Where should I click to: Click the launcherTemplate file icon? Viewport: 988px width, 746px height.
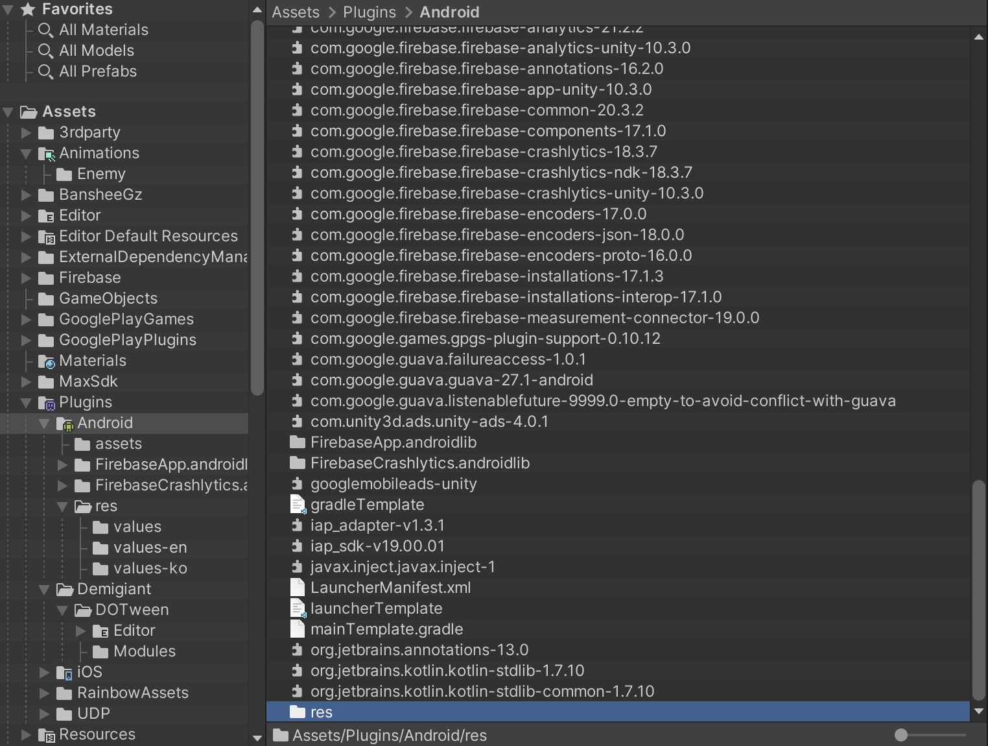[298, 608]
